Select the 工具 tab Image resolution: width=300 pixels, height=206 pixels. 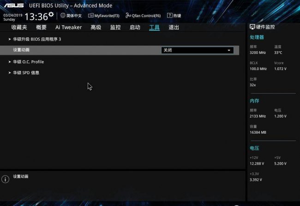point(155,27)
